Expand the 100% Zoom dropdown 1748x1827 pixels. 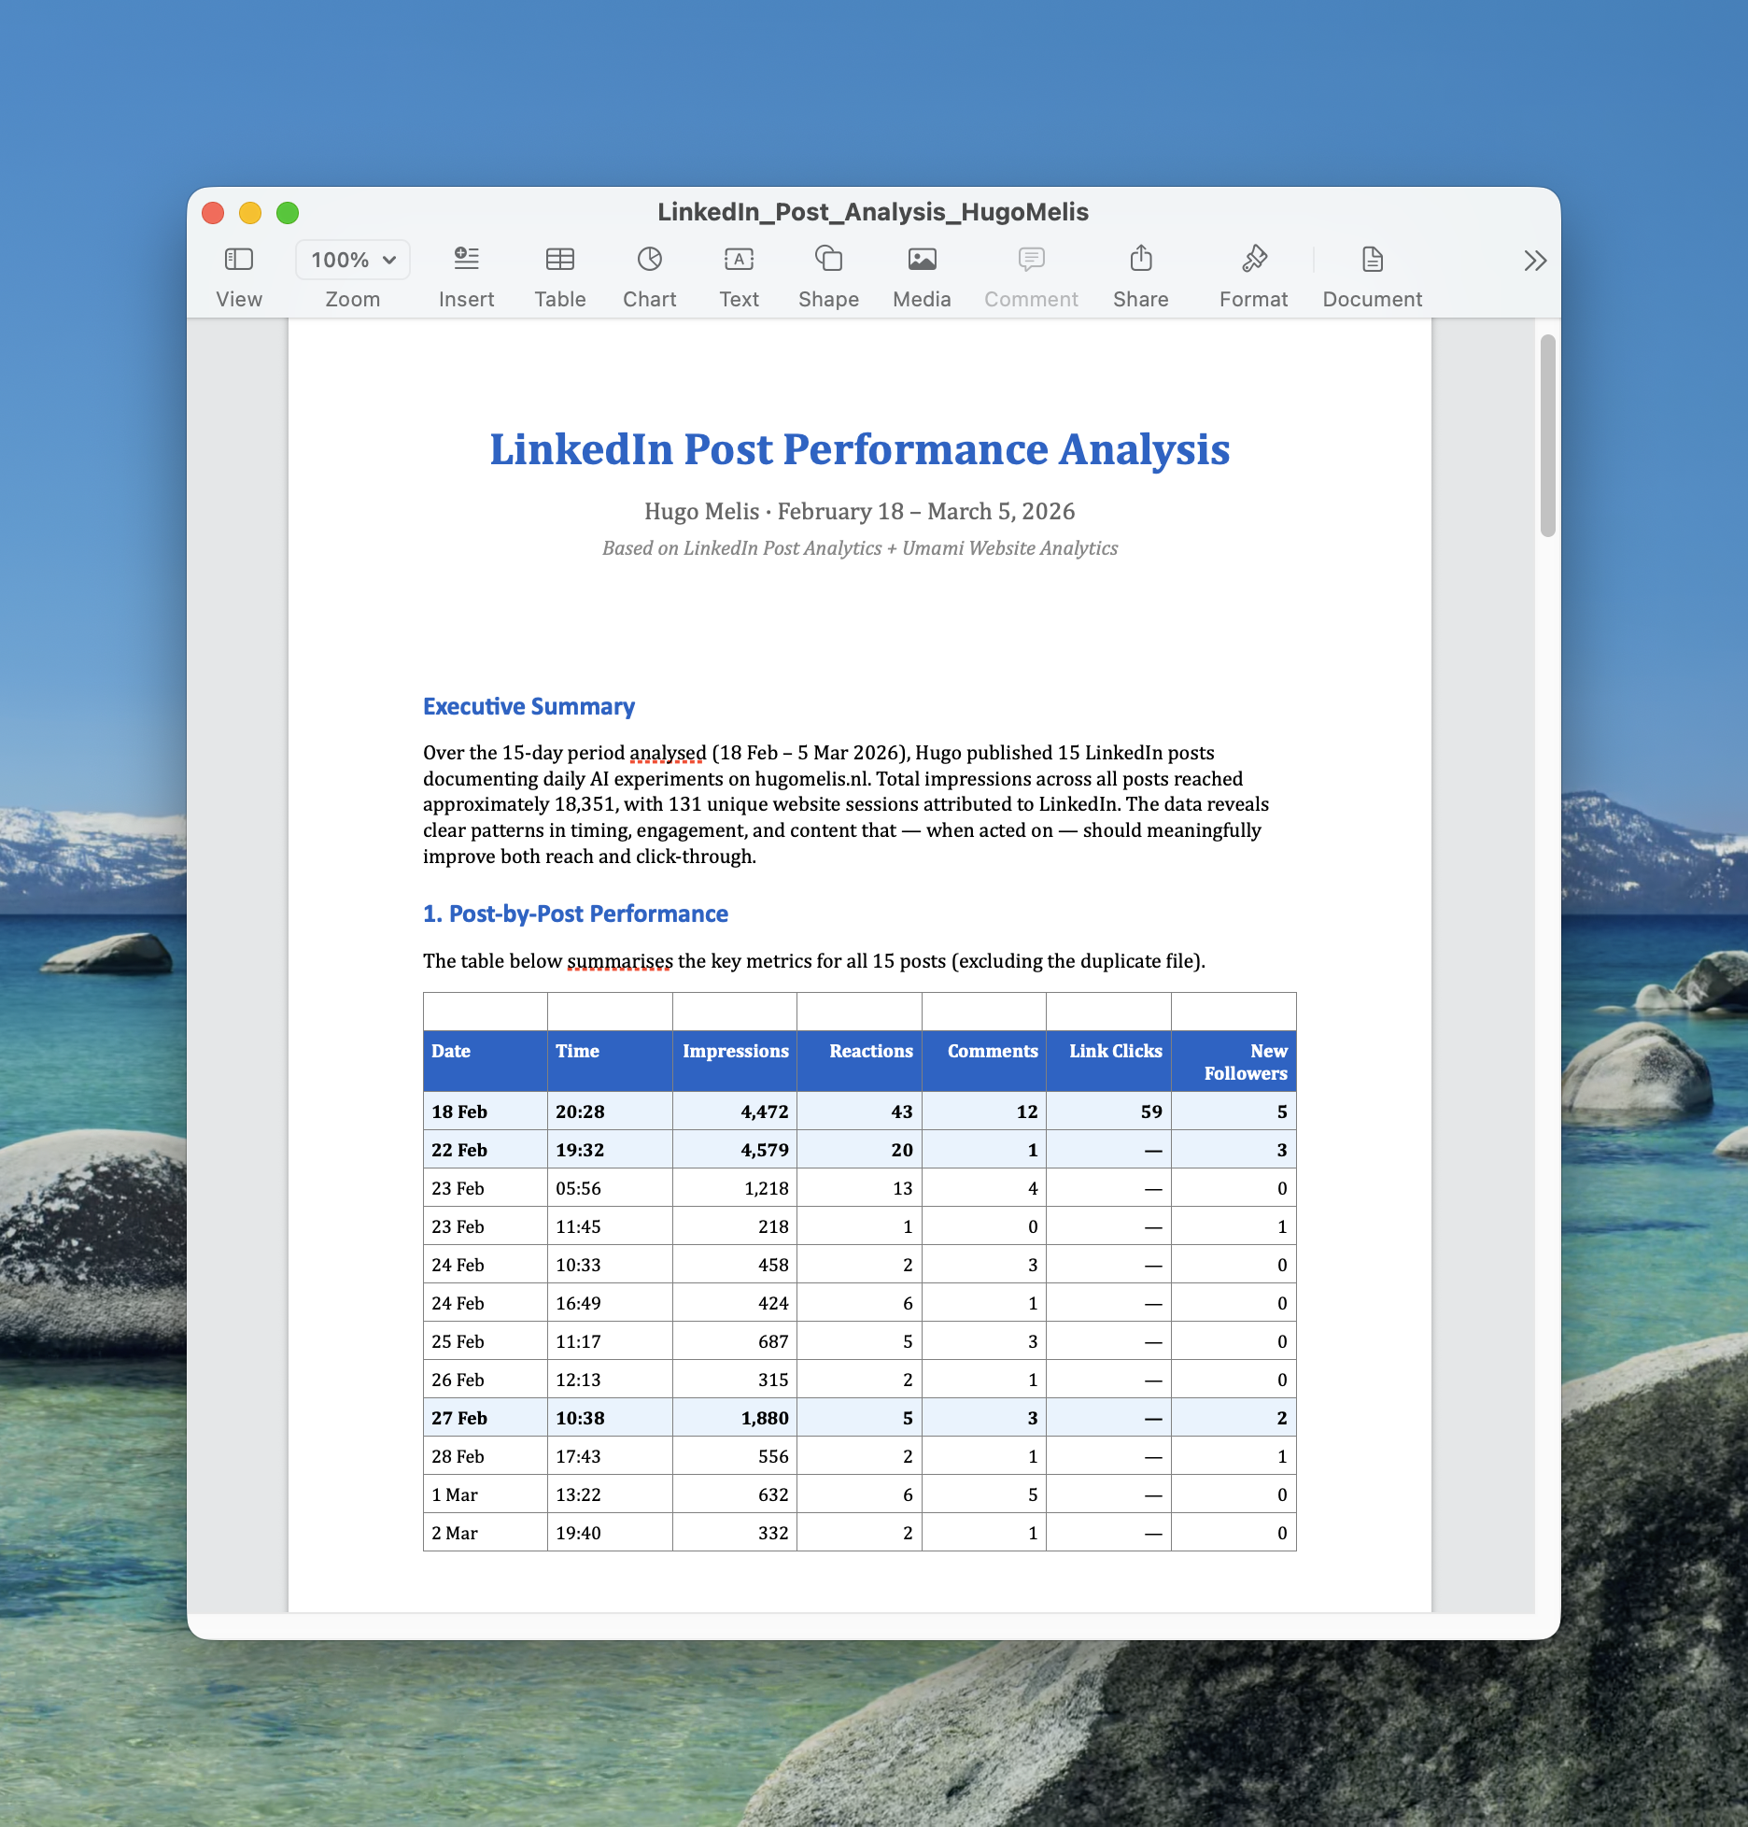coord(353,260)
